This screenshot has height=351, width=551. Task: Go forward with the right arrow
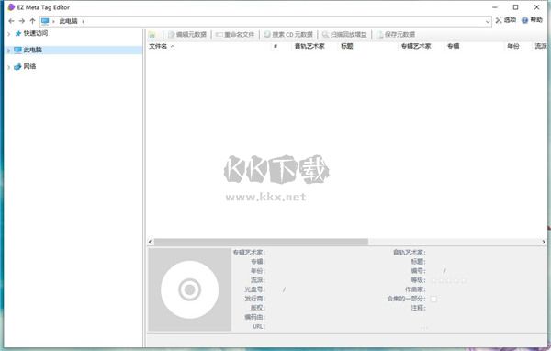22,21
